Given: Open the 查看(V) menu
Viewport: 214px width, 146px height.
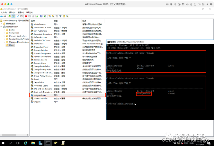Looking at the screenshot, I should tap(21, 13).
